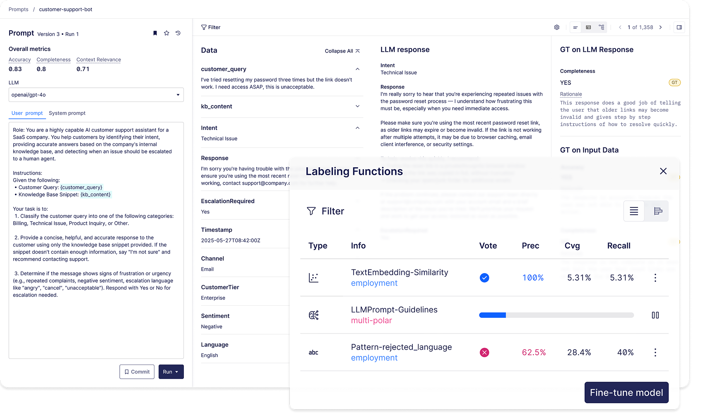The image size is (722, 413).
Task: Click the bookmark icon beside Version 3
Action: tap(155, 33)
